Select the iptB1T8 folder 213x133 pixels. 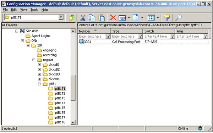60,122
